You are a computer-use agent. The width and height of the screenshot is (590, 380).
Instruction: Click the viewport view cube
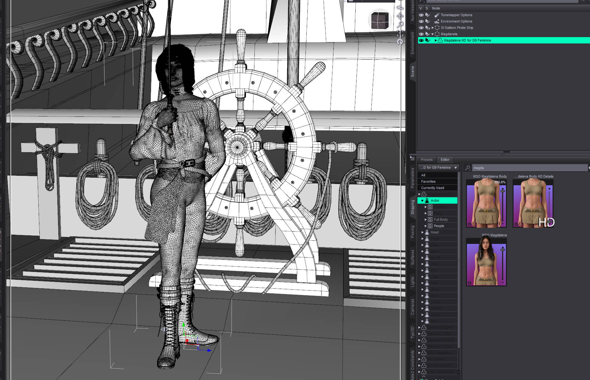click(x=380, y=21)
